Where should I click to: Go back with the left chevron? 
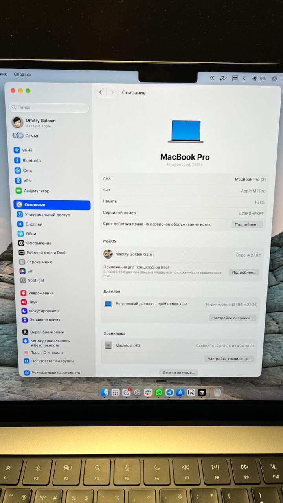pyautogui.click(x=101, y=92)
